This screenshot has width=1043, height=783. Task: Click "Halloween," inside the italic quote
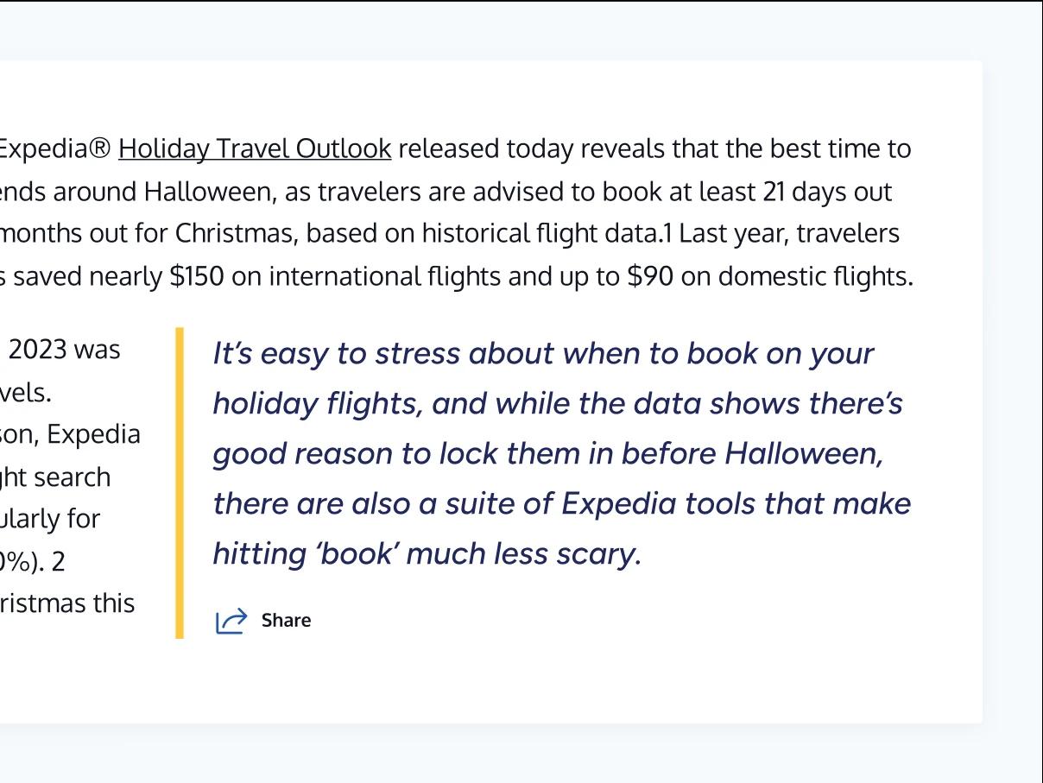click(x=803, y=454)
